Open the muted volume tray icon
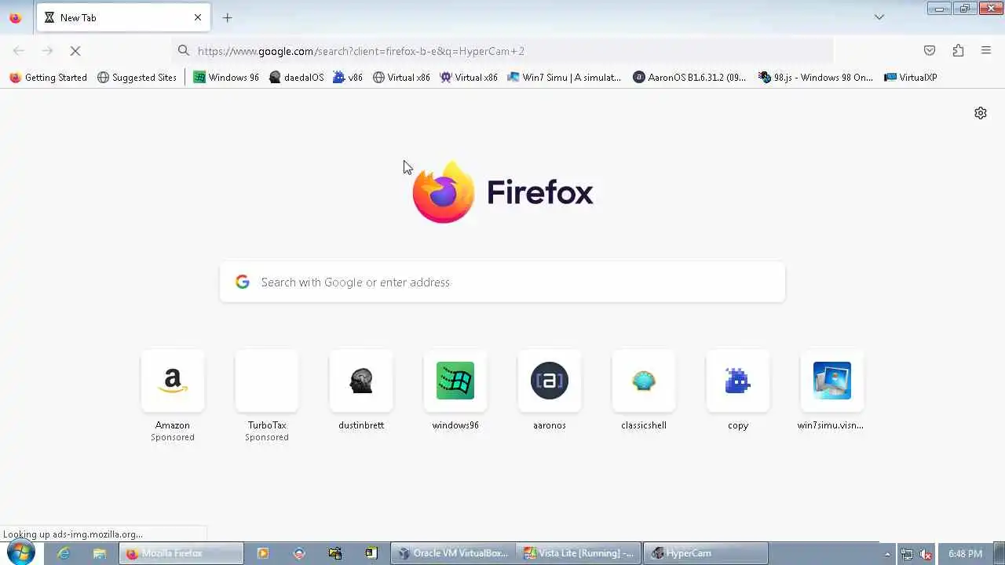The width and height of the screenshot is (1005, 565). click(926, 554)
